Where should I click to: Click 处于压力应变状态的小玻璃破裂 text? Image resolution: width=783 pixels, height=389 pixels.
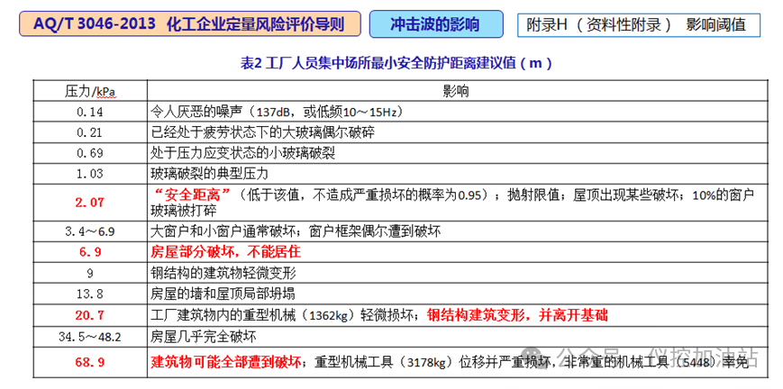[242, 153]
